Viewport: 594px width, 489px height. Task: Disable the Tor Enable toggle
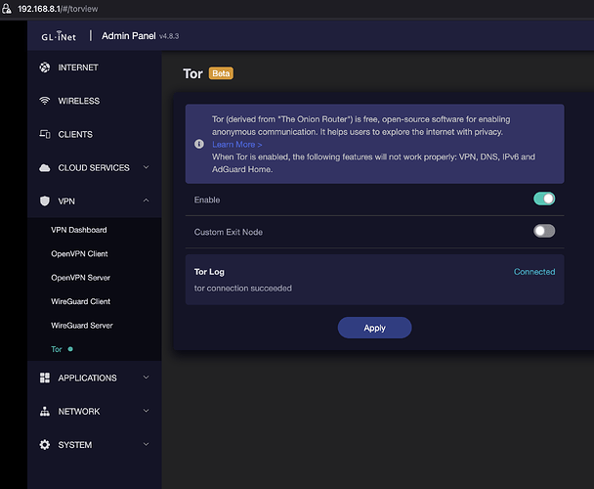tap(544, 199)
